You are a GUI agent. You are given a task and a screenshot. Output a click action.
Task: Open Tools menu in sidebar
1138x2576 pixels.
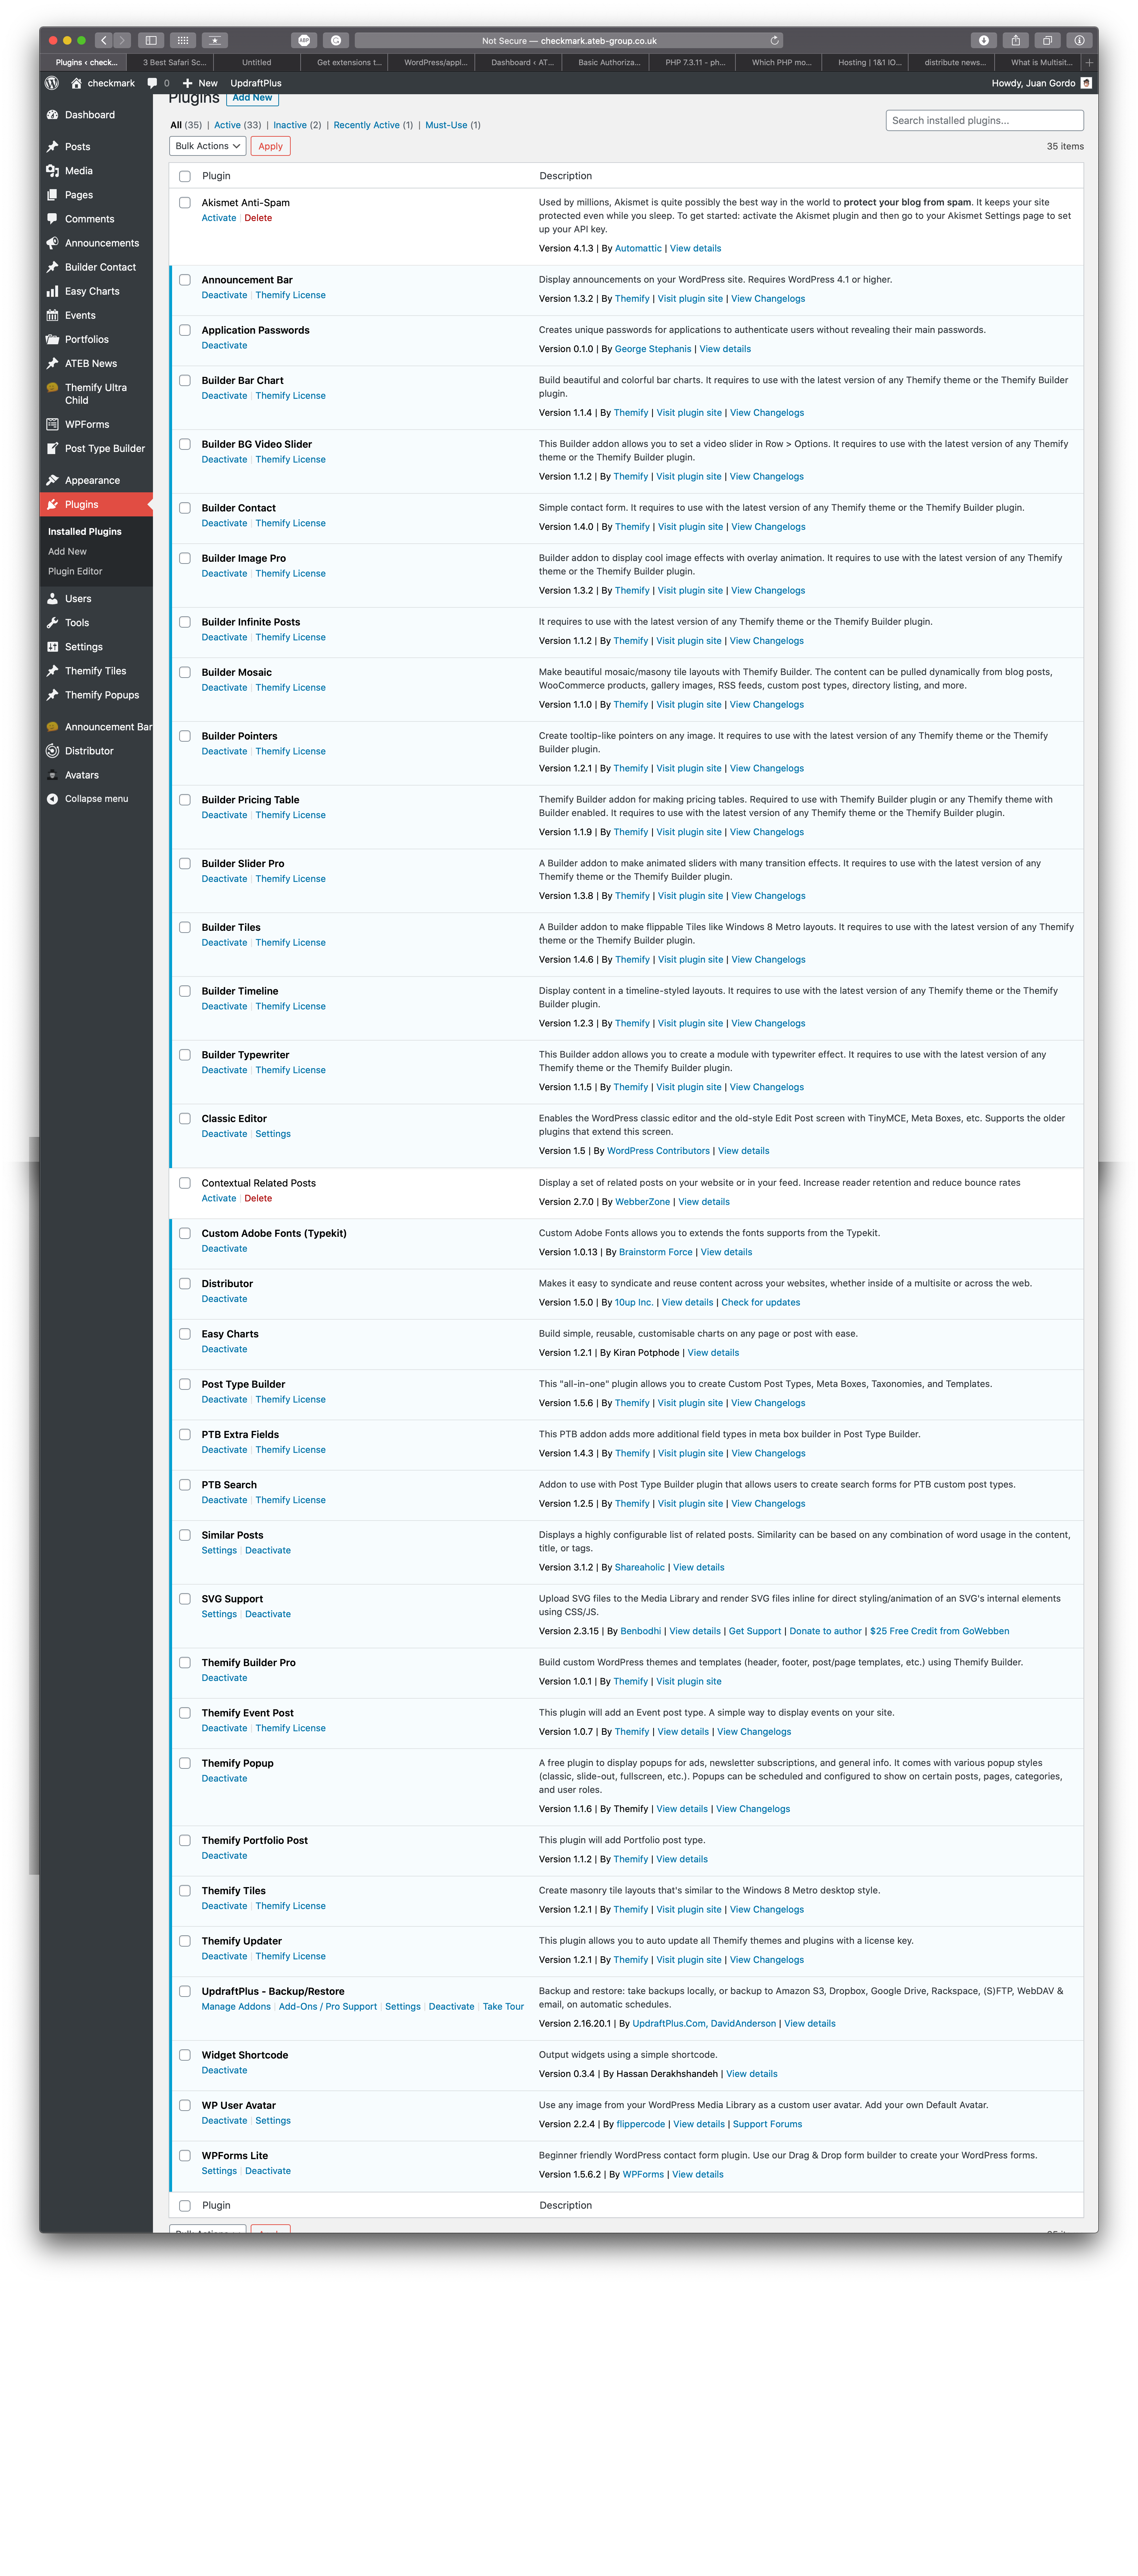coord(77,623)
